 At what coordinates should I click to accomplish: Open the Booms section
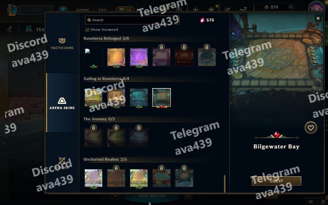(x=62, y=163)
